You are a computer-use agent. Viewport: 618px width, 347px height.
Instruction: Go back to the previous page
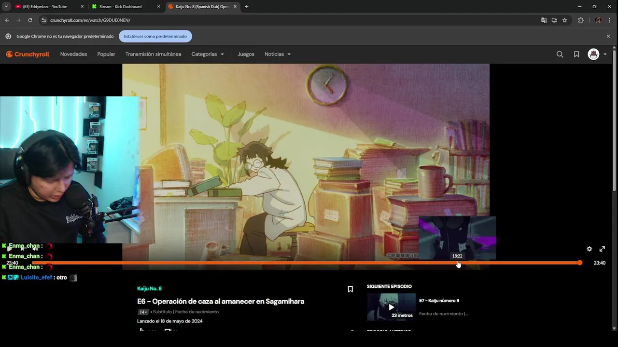coord(7,20)
